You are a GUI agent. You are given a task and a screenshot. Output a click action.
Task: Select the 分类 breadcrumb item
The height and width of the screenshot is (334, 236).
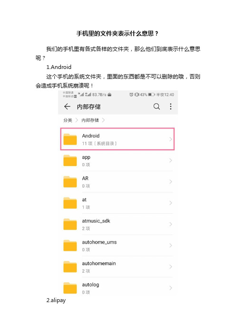(68, 120)
